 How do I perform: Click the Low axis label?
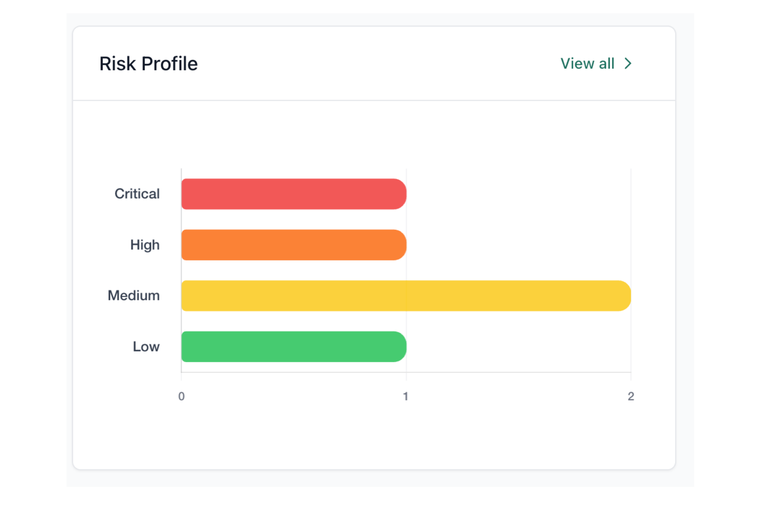pyautogui.click(x=146, y=347)
